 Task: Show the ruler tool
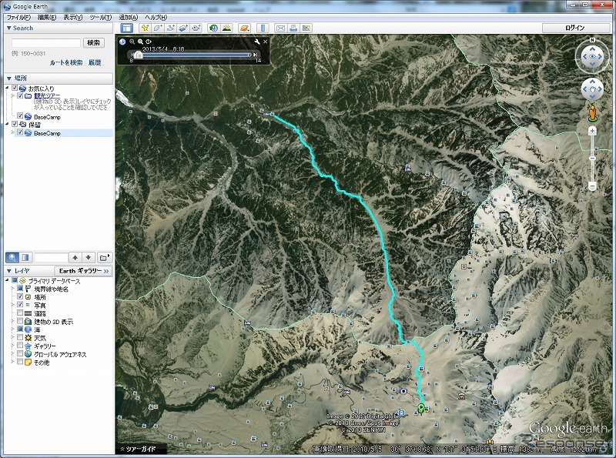263,28
